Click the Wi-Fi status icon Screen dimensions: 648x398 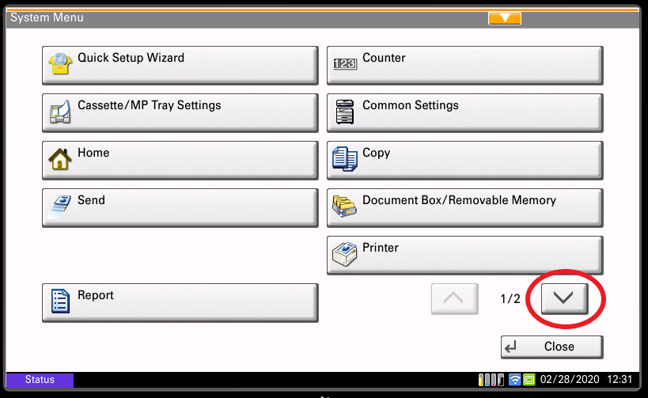click(514, 379)
